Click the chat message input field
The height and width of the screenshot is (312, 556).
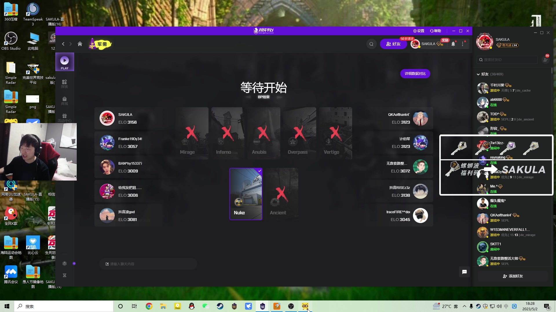(148, 264)
